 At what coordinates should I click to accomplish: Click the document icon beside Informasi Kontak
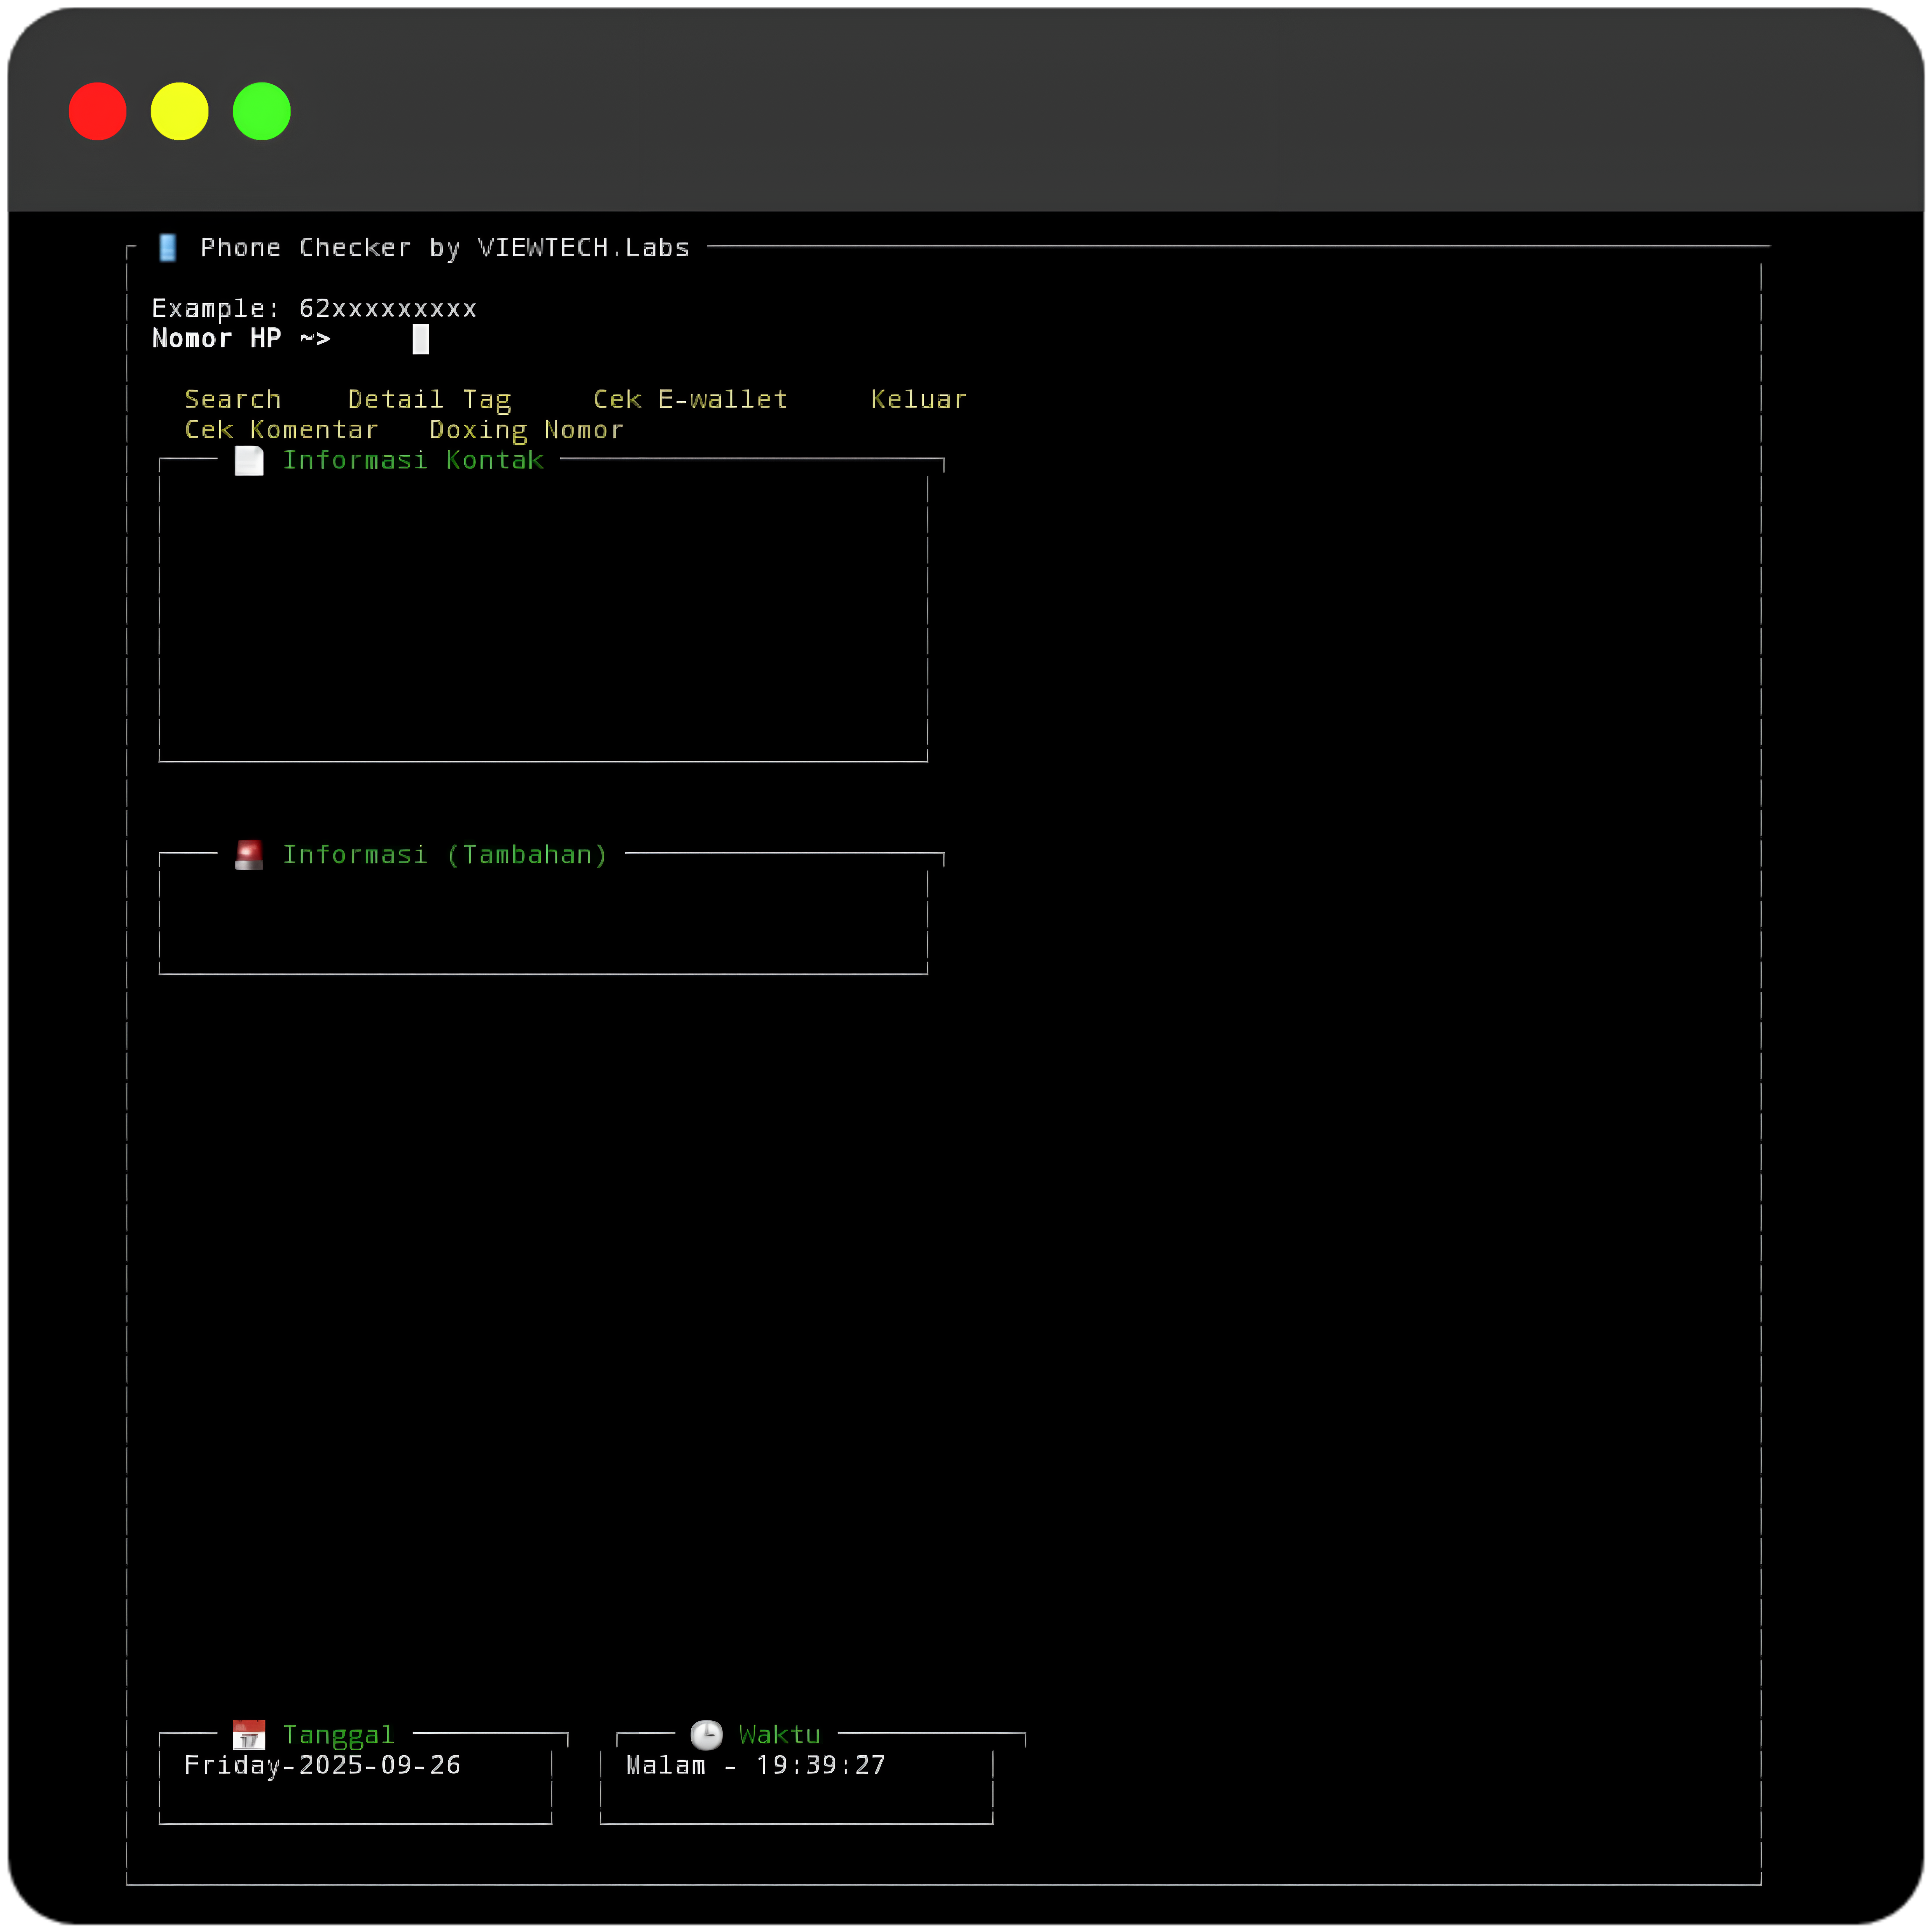pos(249,460)
